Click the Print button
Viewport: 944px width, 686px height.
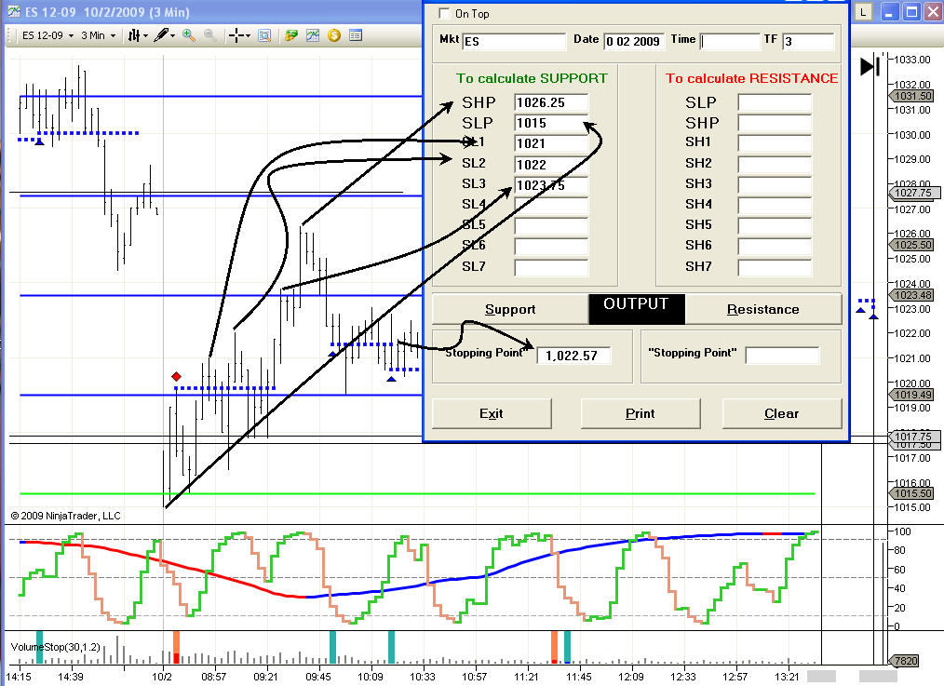pos(640,413)
